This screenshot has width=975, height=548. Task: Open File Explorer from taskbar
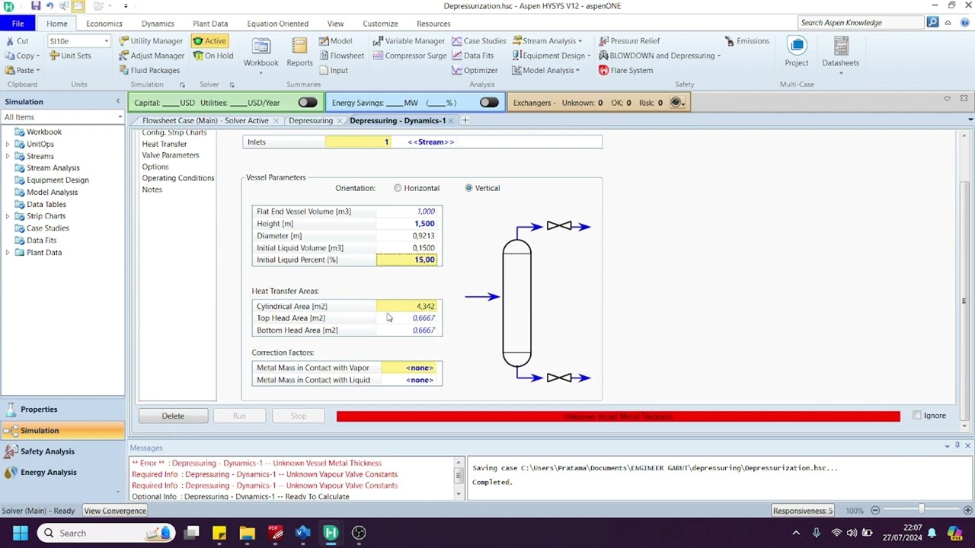247,533
